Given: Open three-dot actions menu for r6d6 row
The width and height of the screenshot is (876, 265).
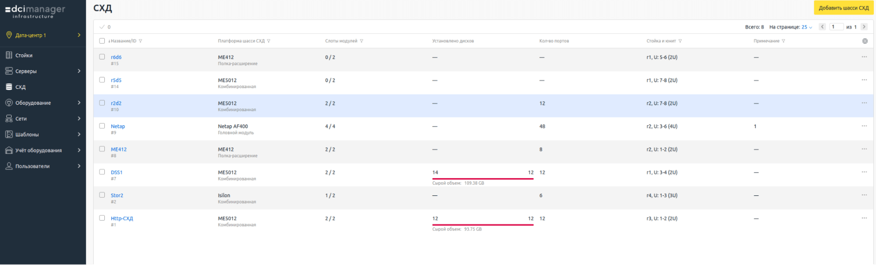Looking at the screenshot, I should coord(864,57).
